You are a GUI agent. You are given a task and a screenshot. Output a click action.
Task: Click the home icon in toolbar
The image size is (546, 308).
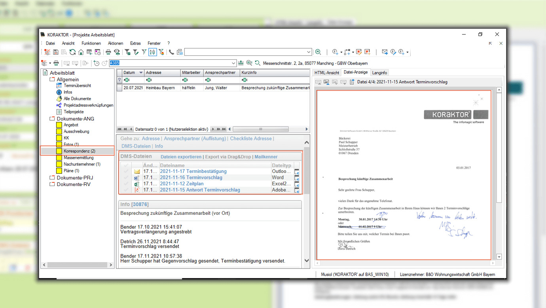click(81, 52)
